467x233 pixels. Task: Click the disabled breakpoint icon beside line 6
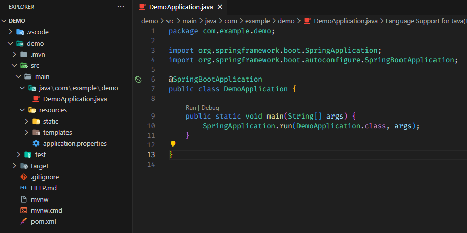(138, 80)
